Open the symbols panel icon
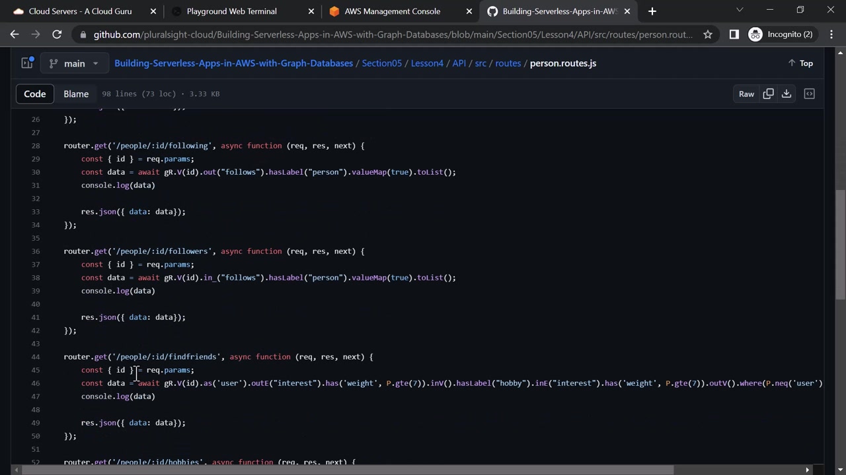Viewport: 846px width, 475px height. 809,94
